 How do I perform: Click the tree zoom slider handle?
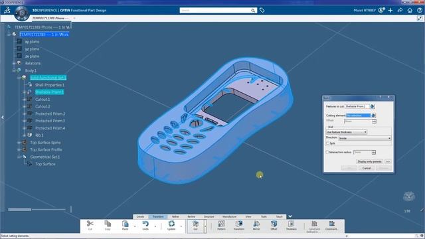(x=19, y=210)
